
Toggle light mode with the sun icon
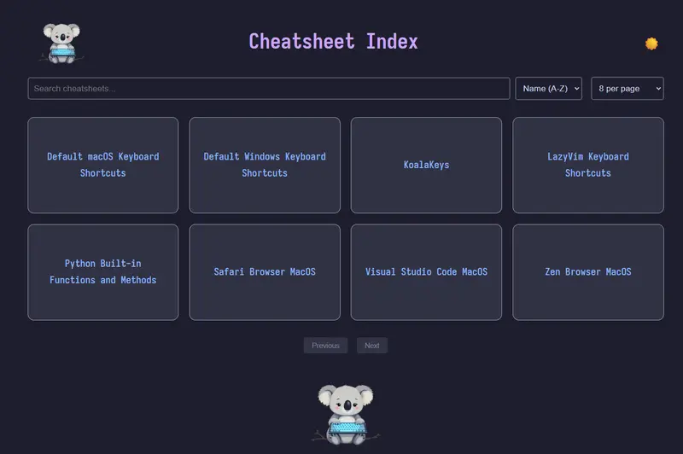click(651, 44)
